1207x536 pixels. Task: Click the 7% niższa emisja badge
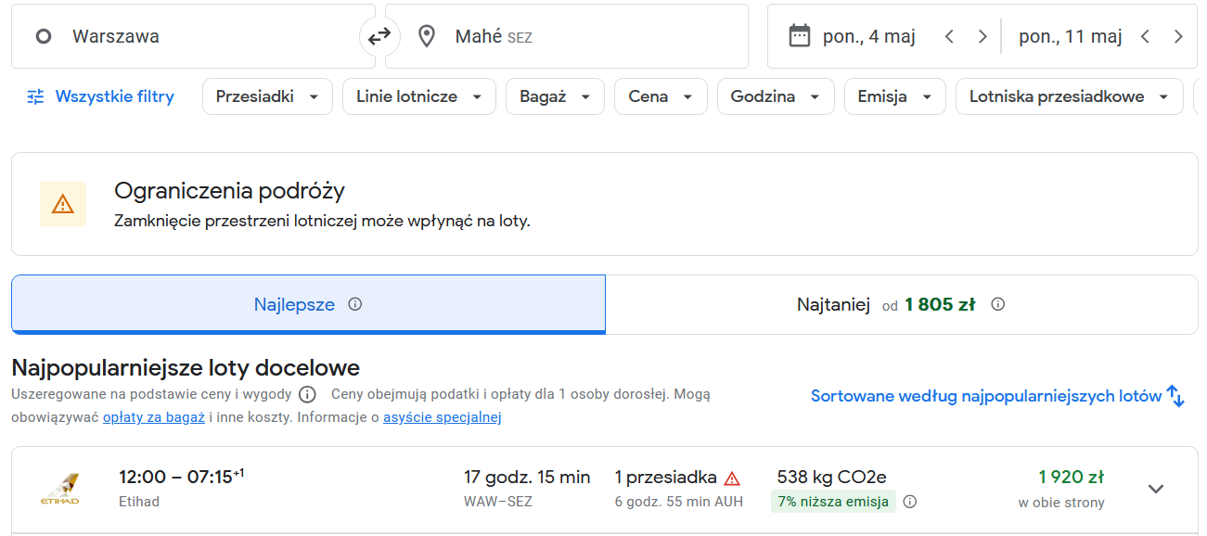tap(833, 502)
